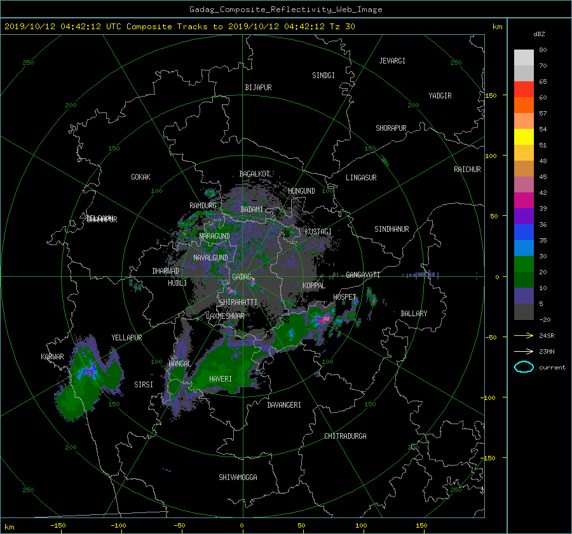Click the storm cell core east of Karwar
Screen dimensions: 572x534
(89, 370)
